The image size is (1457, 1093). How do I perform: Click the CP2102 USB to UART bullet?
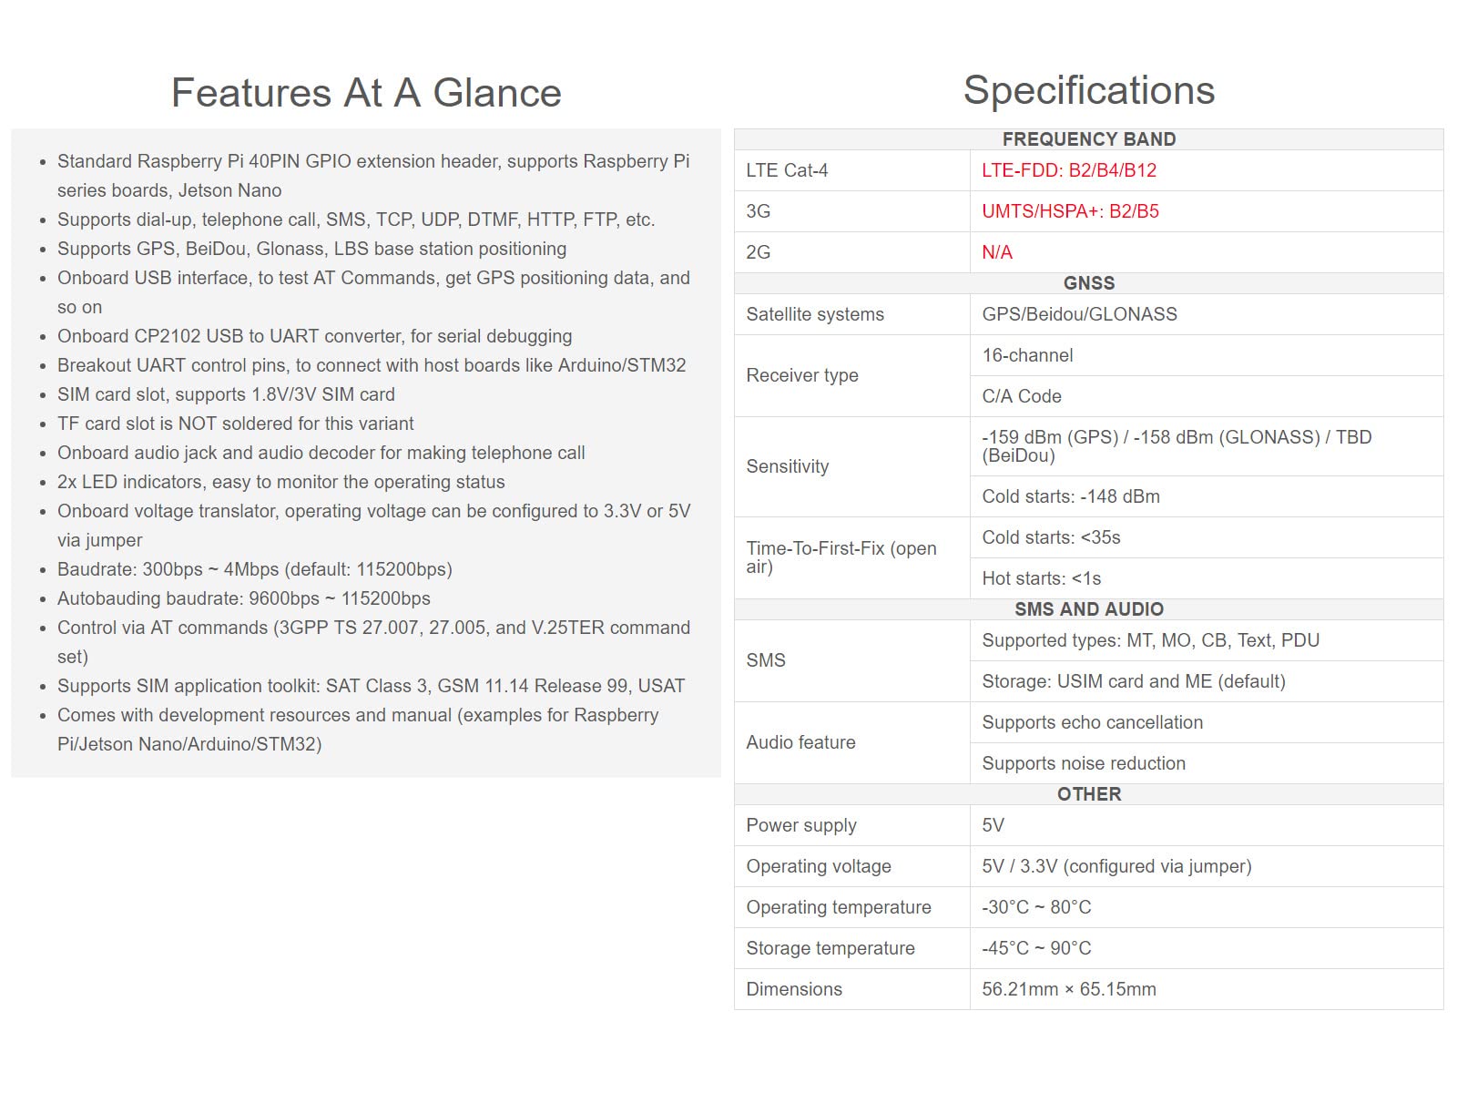(x=314, y=336)
